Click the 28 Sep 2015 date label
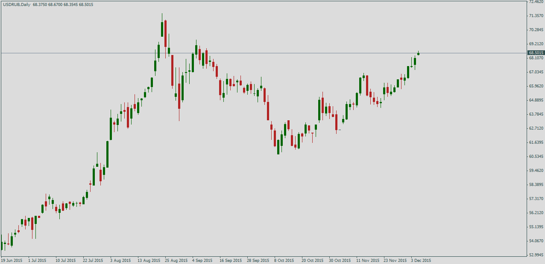The image size is (545, 264). (258, 260)
